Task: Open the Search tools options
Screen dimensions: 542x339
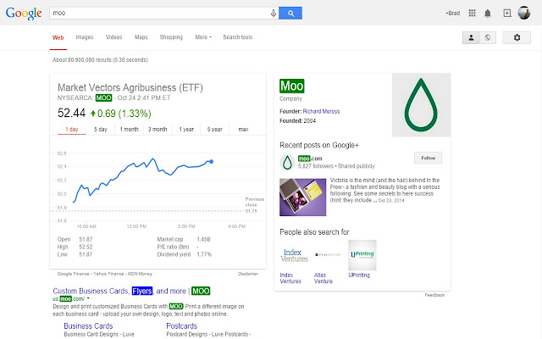Action: pyautogui.click(x=237, y=37)
